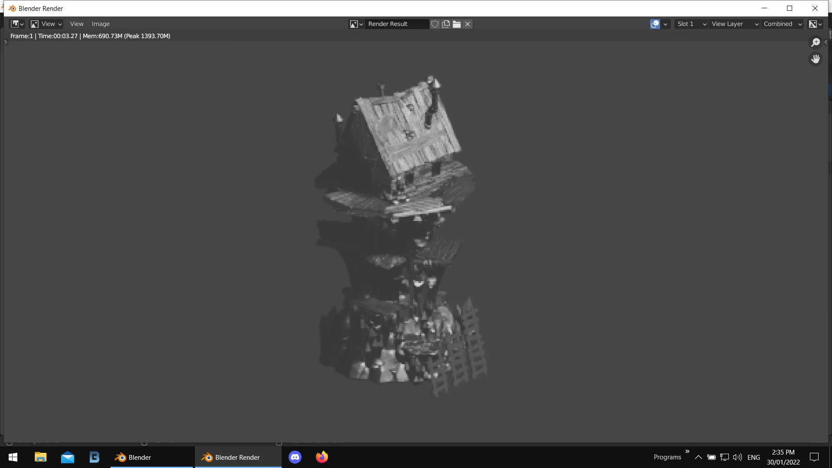The width and height of the screenshot is (832, 468).
Task: Open the editor type selector
Action: tap(17, 24)
